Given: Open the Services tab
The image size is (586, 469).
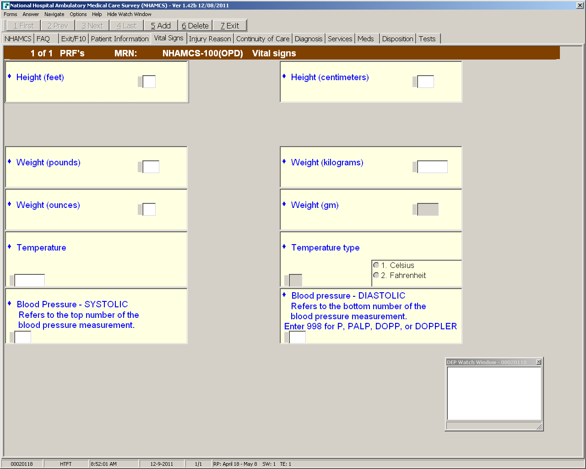Looking at the screenshot, I should [340, 39].
